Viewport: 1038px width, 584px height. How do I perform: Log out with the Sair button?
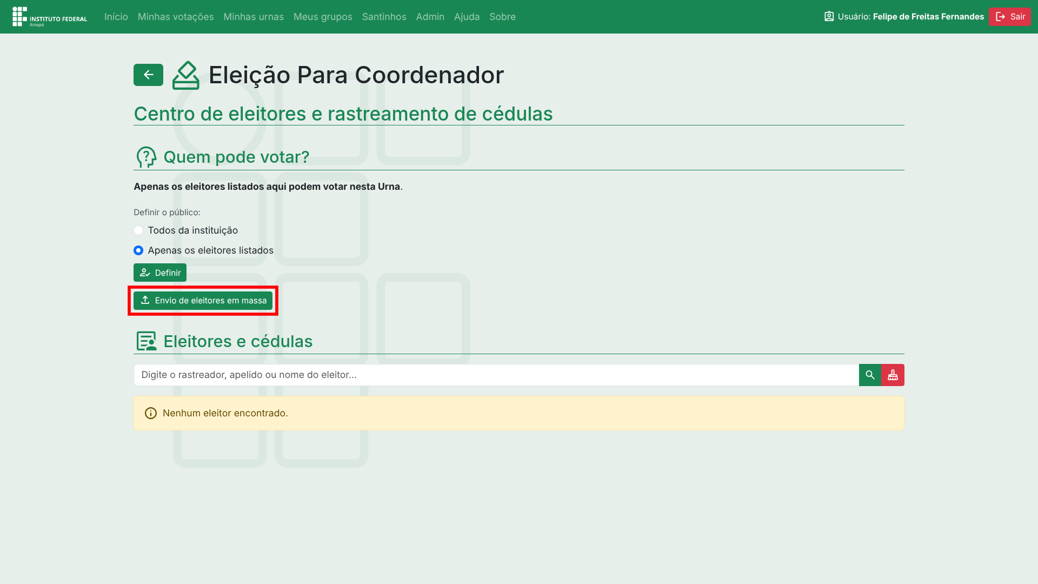(1010, 17)
